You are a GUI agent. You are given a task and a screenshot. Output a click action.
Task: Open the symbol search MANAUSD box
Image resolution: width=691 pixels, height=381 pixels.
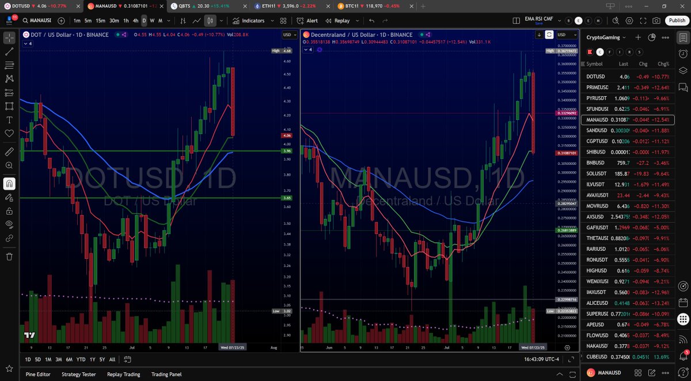37,21
